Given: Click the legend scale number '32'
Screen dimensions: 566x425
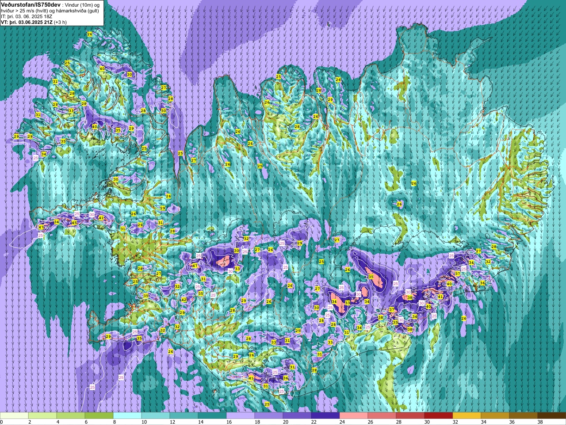Looking at the screenshot, I should tap(455, 422).
